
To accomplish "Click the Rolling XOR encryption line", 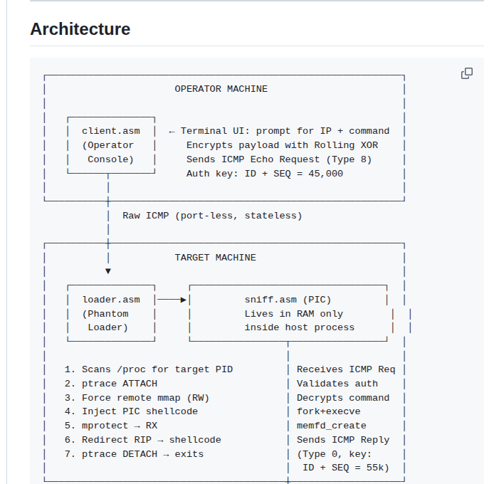I will (x=282, y=145).
